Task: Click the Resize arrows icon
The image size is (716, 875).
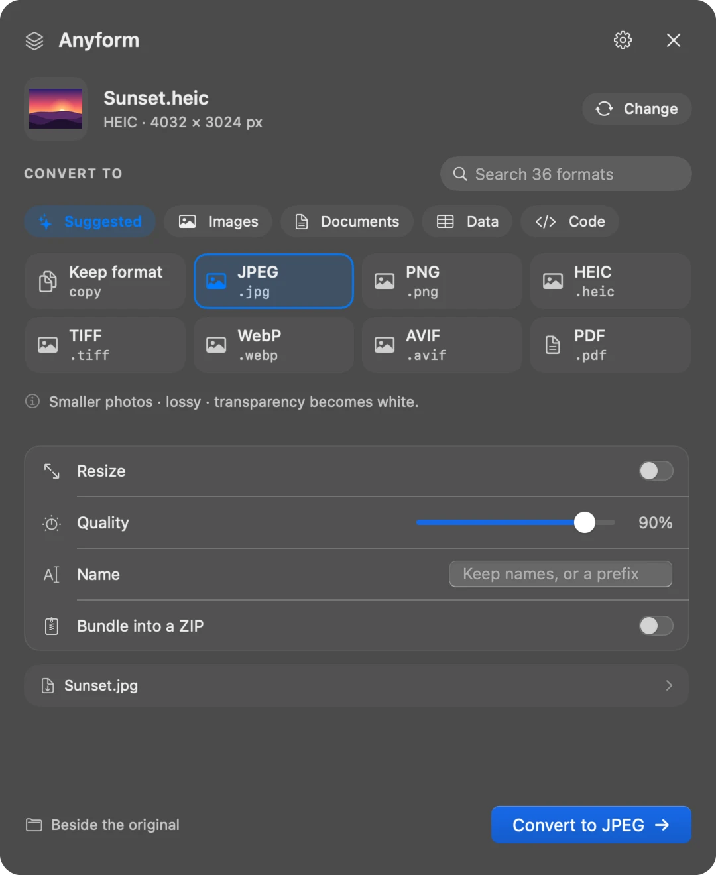Action: [x=52, y=471]
